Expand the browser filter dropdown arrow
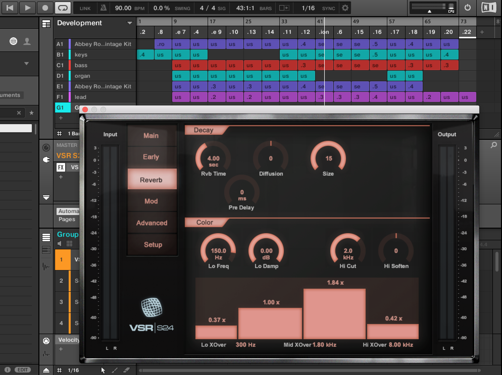The width and height of the screenshot is (502, 375). [27, 64]
